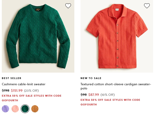Click the struck-through $198 original price
The image size is (158, 116).
tap(5, 90)
